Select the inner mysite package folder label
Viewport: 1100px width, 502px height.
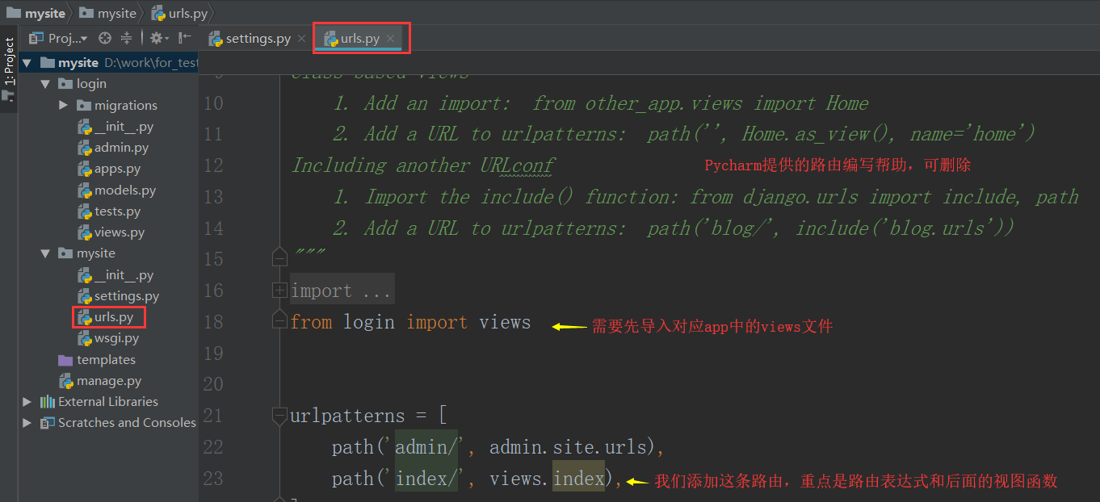pos(96,253)
